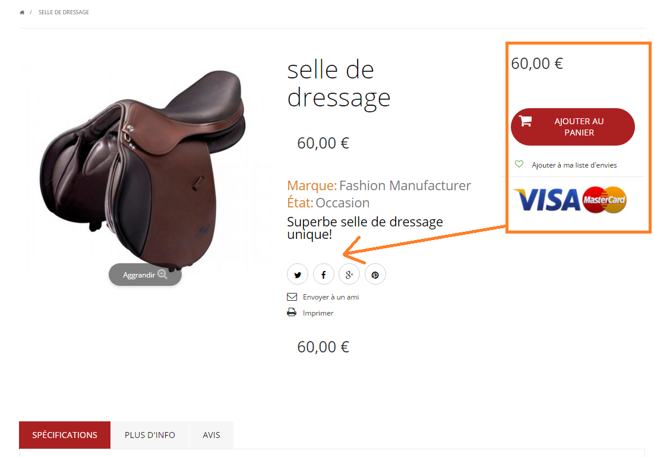Click the saddle product image

(143, 167)
